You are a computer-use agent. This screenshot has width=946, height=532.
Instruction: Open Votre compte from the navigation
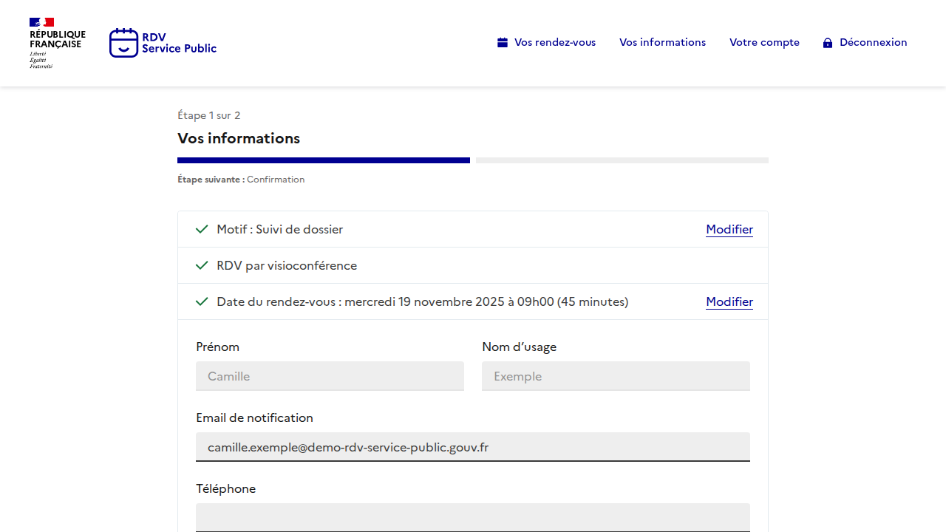pos(764,43)
